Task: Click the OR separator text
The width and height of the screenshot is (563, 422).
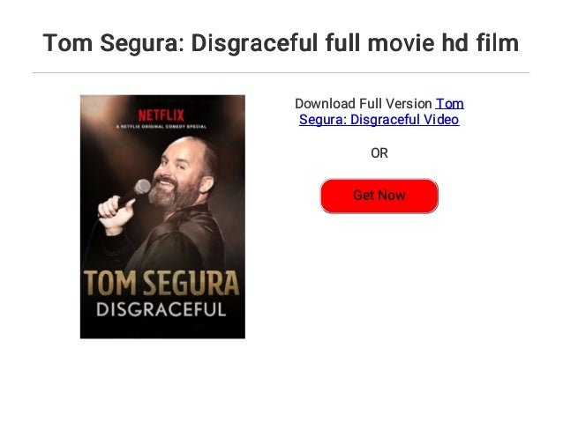Action: point(379,153)
